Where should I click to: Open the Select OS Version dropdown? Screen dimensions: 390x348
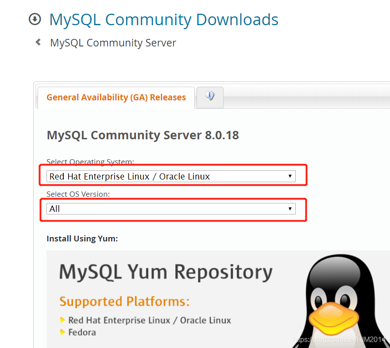171,209
